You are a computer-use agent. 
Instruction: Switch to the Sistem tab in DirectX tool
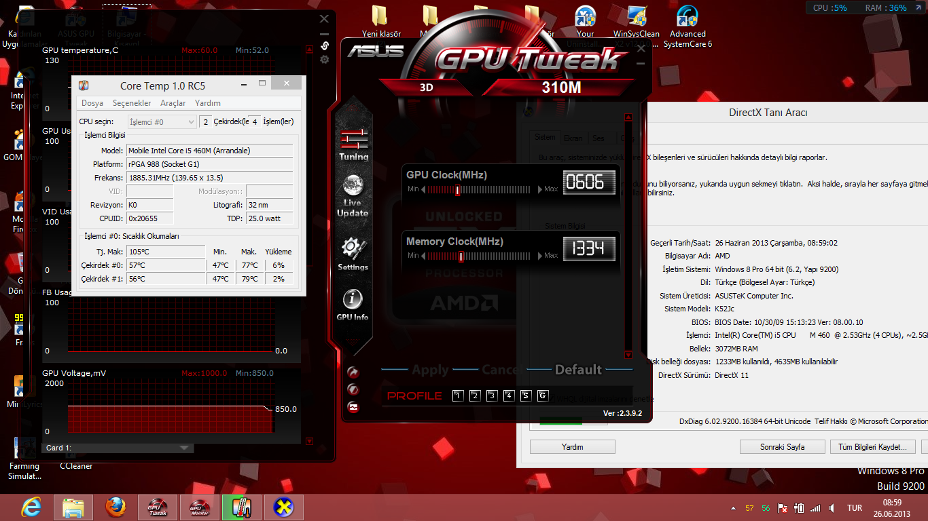[x=545, y=137]
